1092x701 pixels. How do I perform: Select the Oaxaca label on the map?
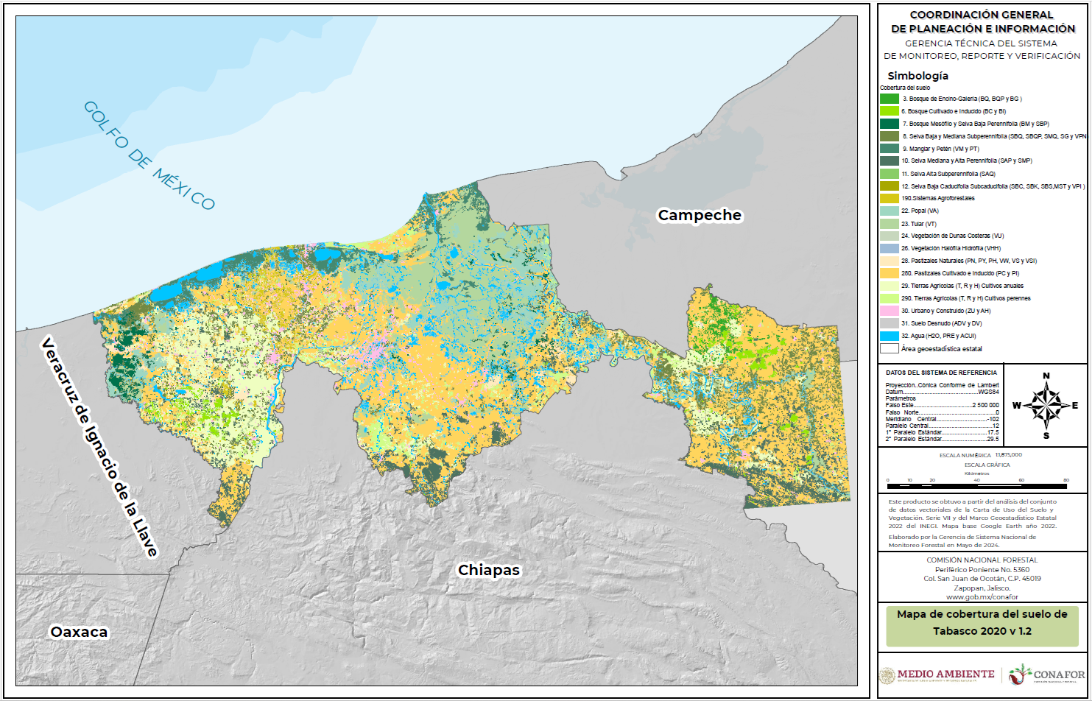click(79, 632)
